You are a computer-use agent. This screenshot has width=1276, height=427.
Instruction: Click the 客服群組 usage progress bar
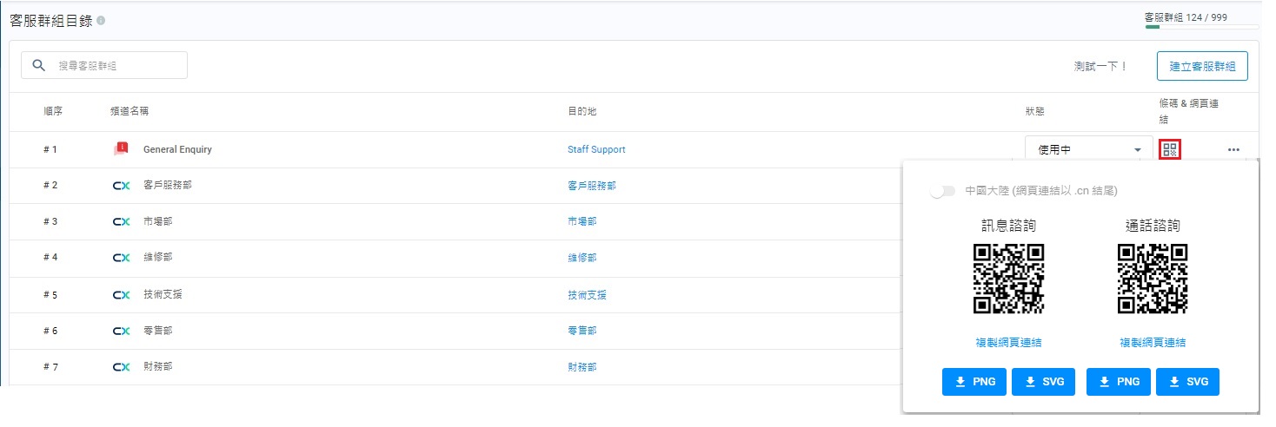click(1201, 27)
